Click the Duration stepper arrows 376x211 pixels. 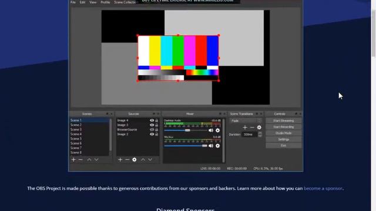click(260, 134)
